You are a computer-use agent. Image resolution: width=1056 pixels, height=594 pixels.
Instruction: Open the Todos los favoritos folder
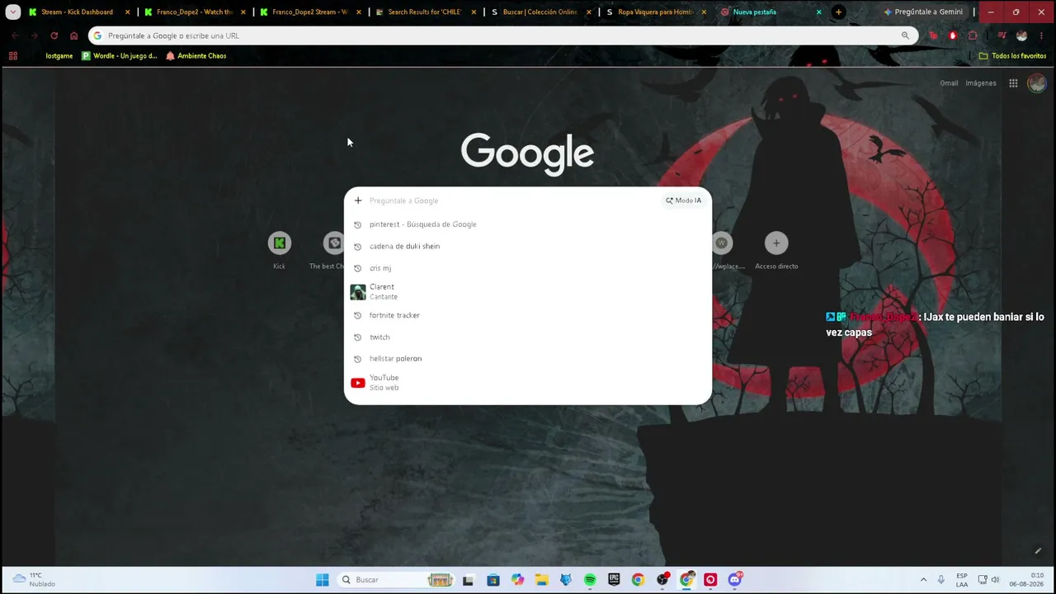tap(1012, 56)
